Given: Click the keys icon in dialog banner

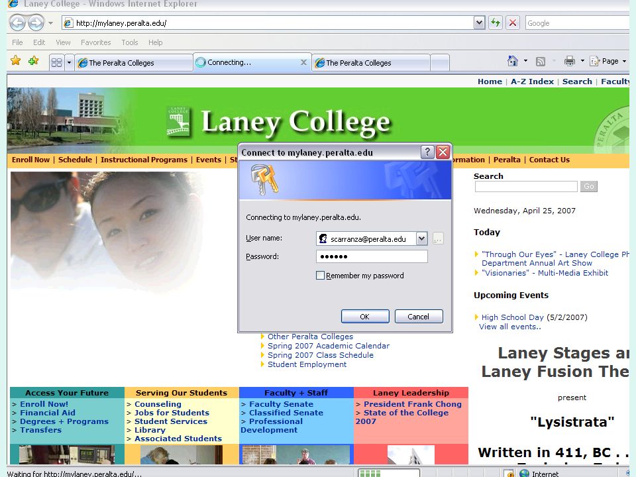Looking at the screenshot, I should [264, 180].
